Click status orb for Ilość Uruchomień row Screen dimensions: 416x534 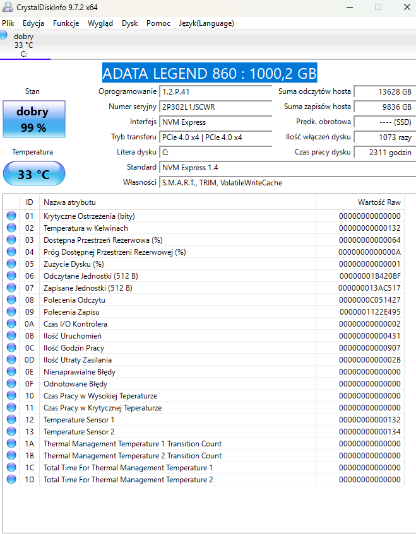pyautogui.click(x=11, y=335)
